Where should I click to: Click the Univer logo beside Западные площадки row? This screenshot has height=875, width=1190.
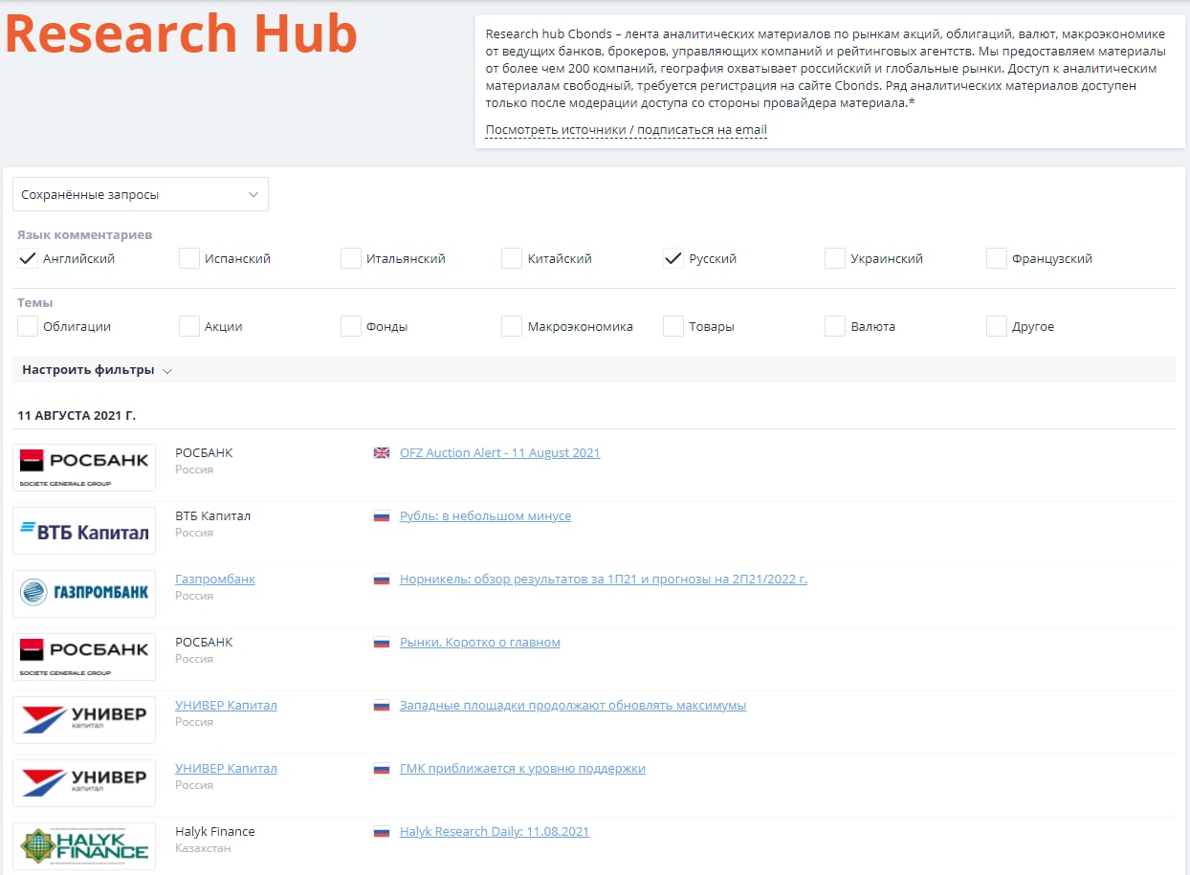(84, 720)
